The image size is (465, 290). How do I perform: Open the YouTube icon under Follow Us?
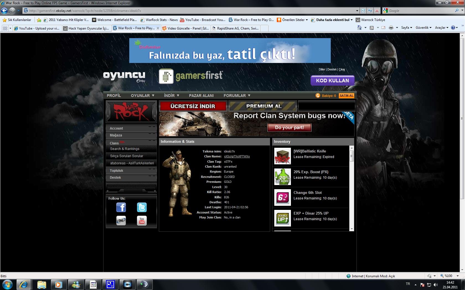[142, 221]
